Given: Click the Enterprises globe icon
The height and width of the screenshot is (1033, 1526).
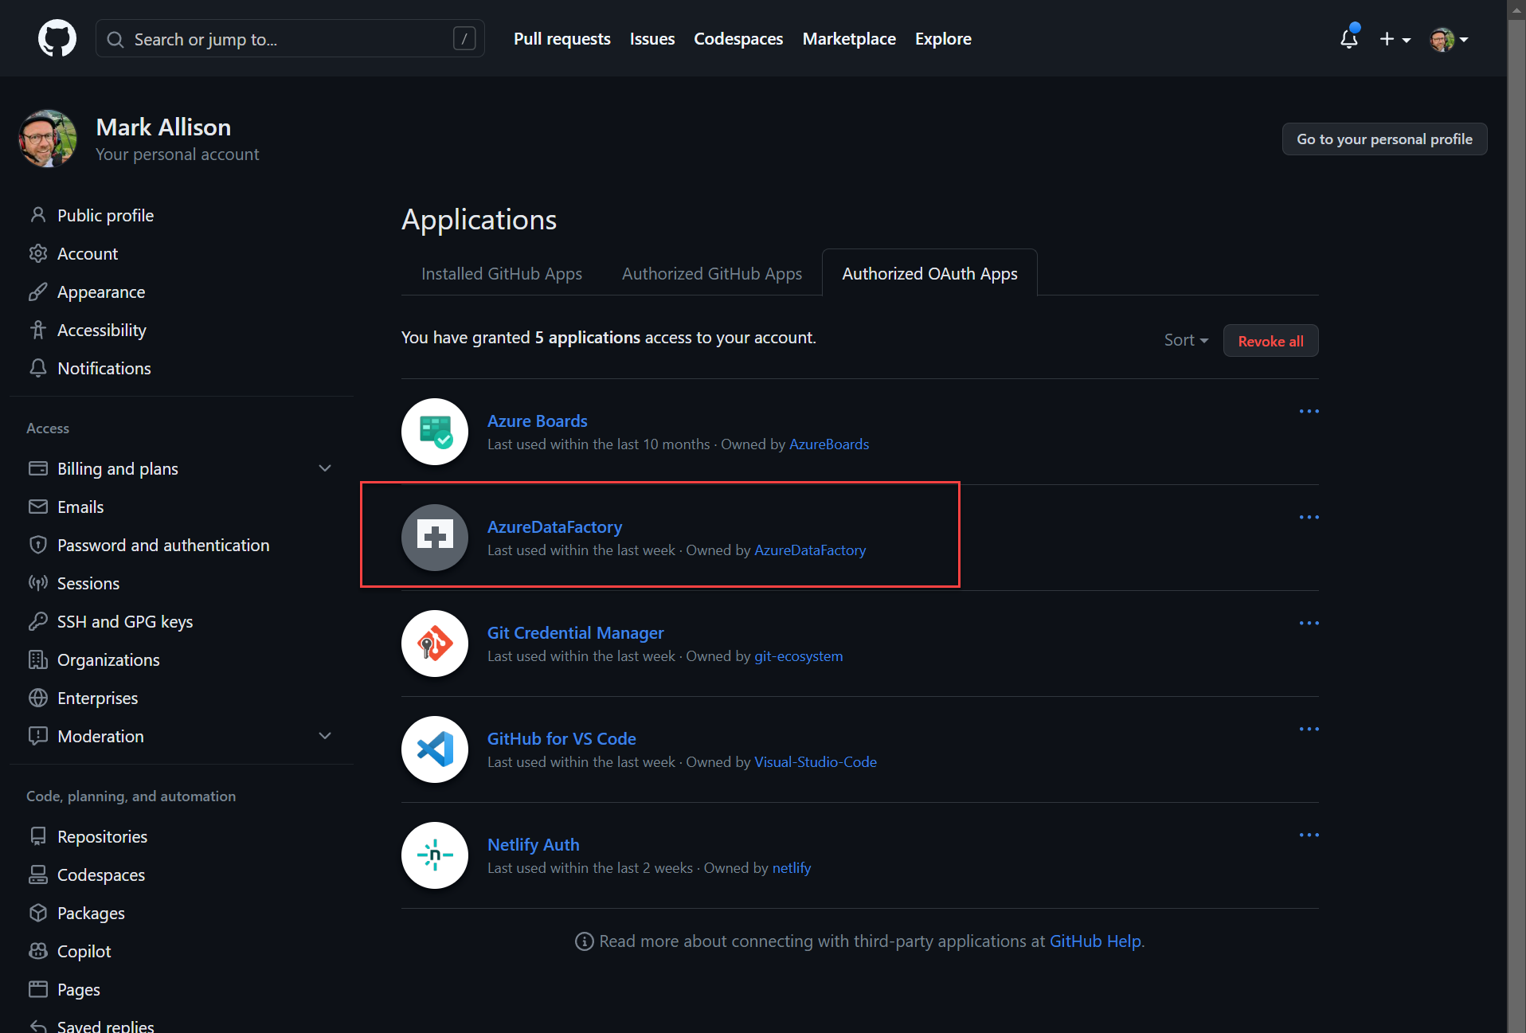Looking at the screenshot, I should pyautogui.click(x=37, y=698).
